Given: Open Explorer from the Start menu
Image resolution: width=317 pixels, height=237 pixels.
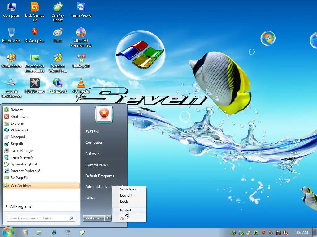Looking at the screenshot, I should pyautogui.click(x=41, y=123).
